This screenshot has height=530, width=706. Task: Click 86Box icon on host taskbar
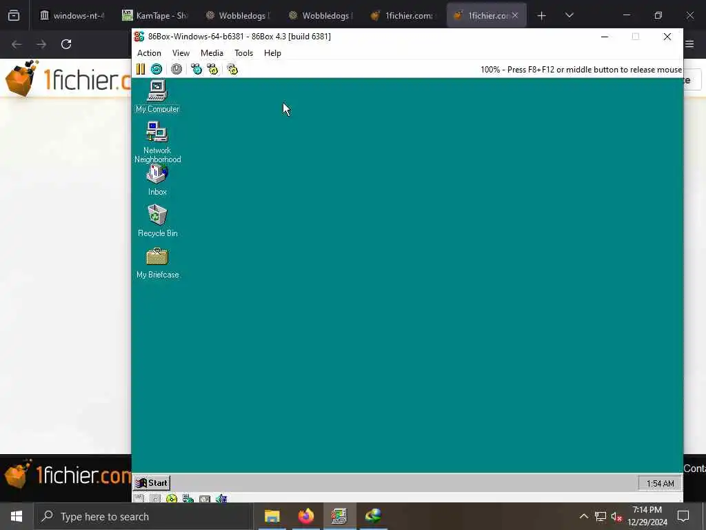pos(339,516)
